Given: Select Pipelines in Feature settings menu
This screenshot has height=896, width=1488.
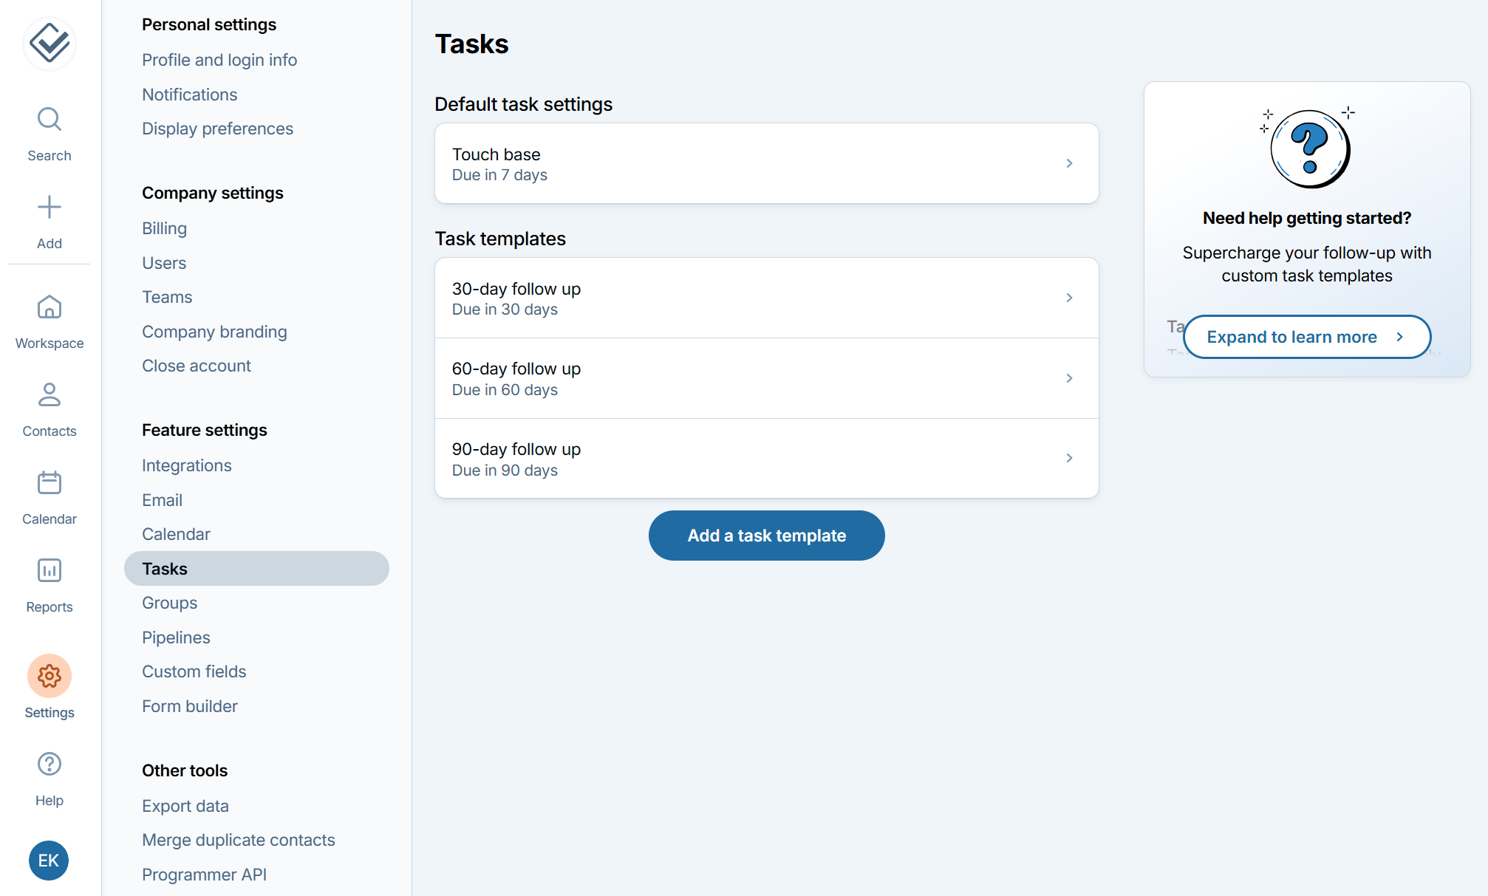Looking at the screenshot, I should point(176,637).
